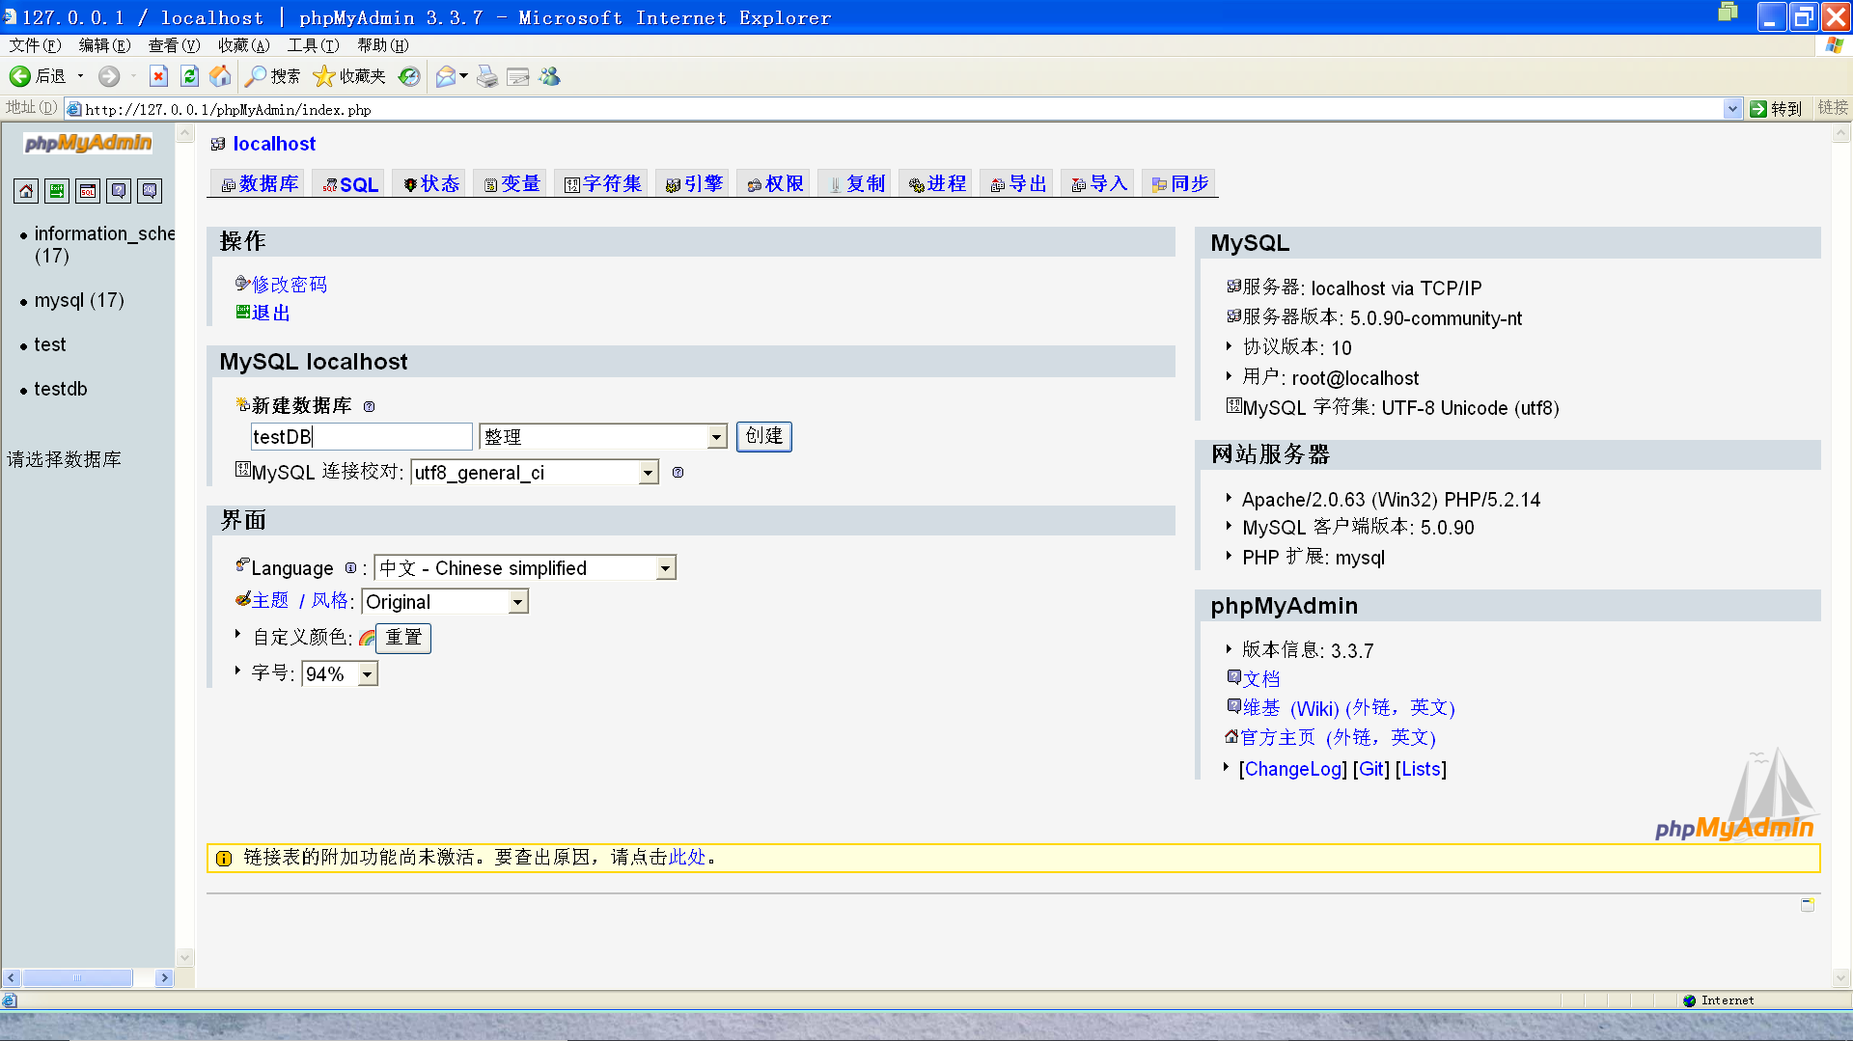Open the SQL query window icon in sidebar
The height and width of the screenshot is (1041, 1853).
point(87,190)
